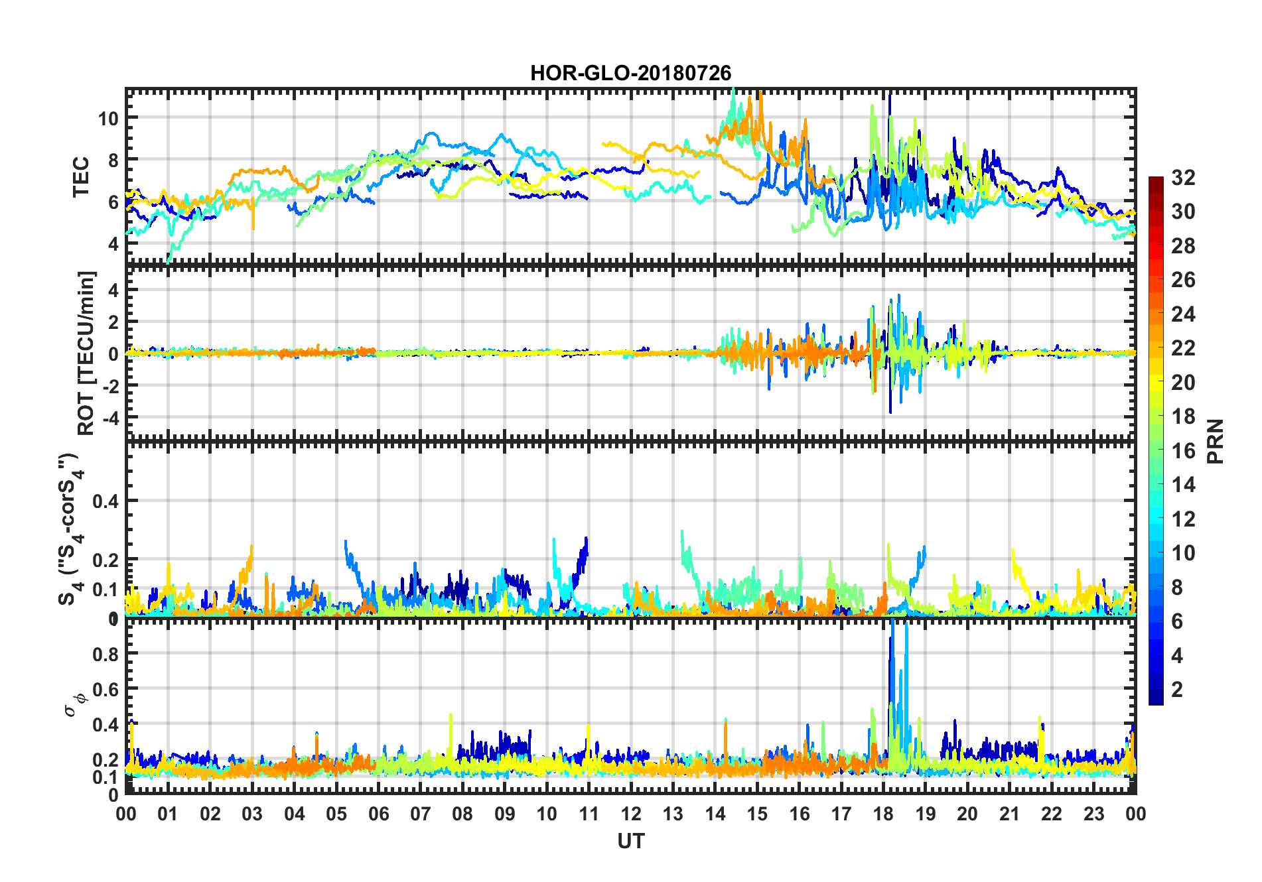Click the 23 tick on UT axis
This screenshot has height=882, width=1262.
tap(1093, 814)
